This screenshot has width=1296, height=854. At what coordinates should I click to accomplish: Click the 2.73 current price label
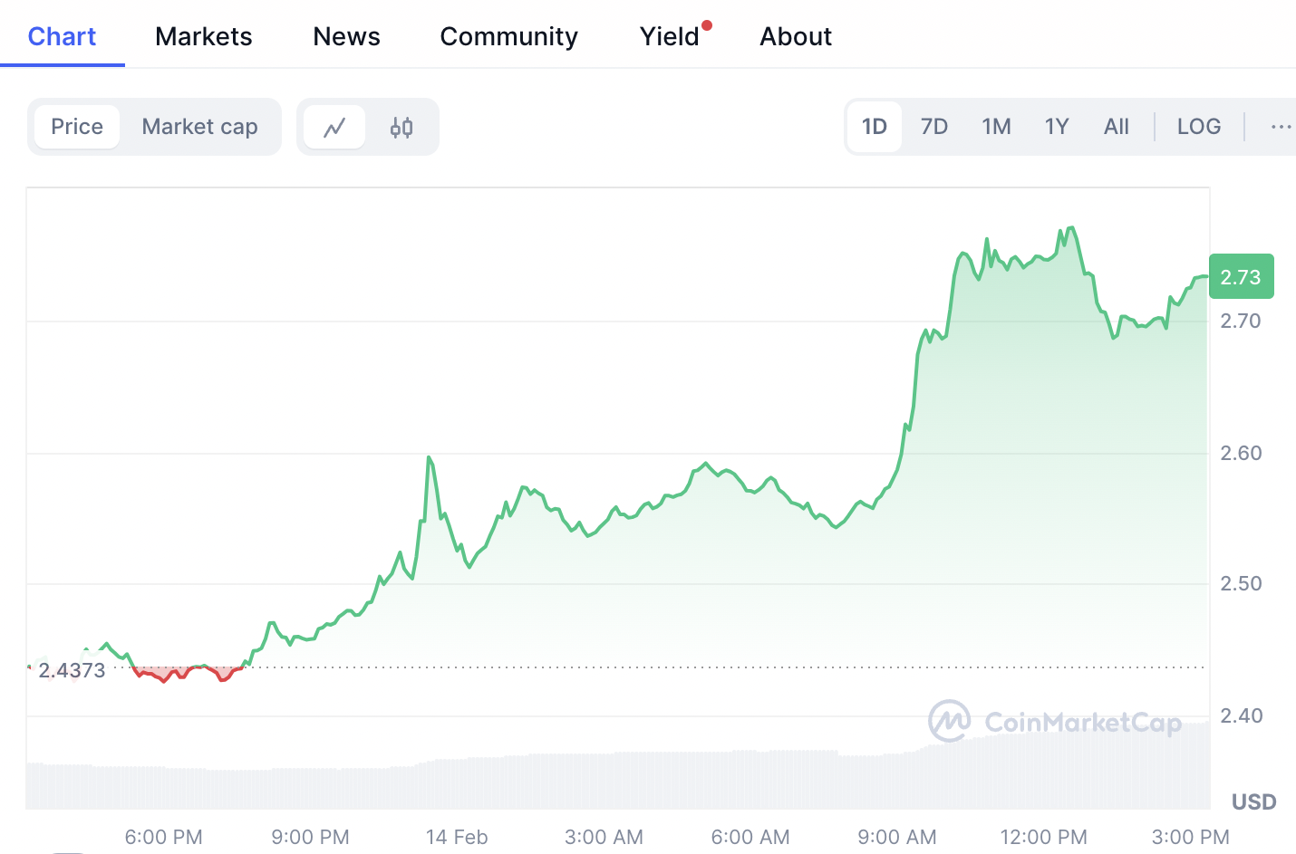[x=1241, y=277]
